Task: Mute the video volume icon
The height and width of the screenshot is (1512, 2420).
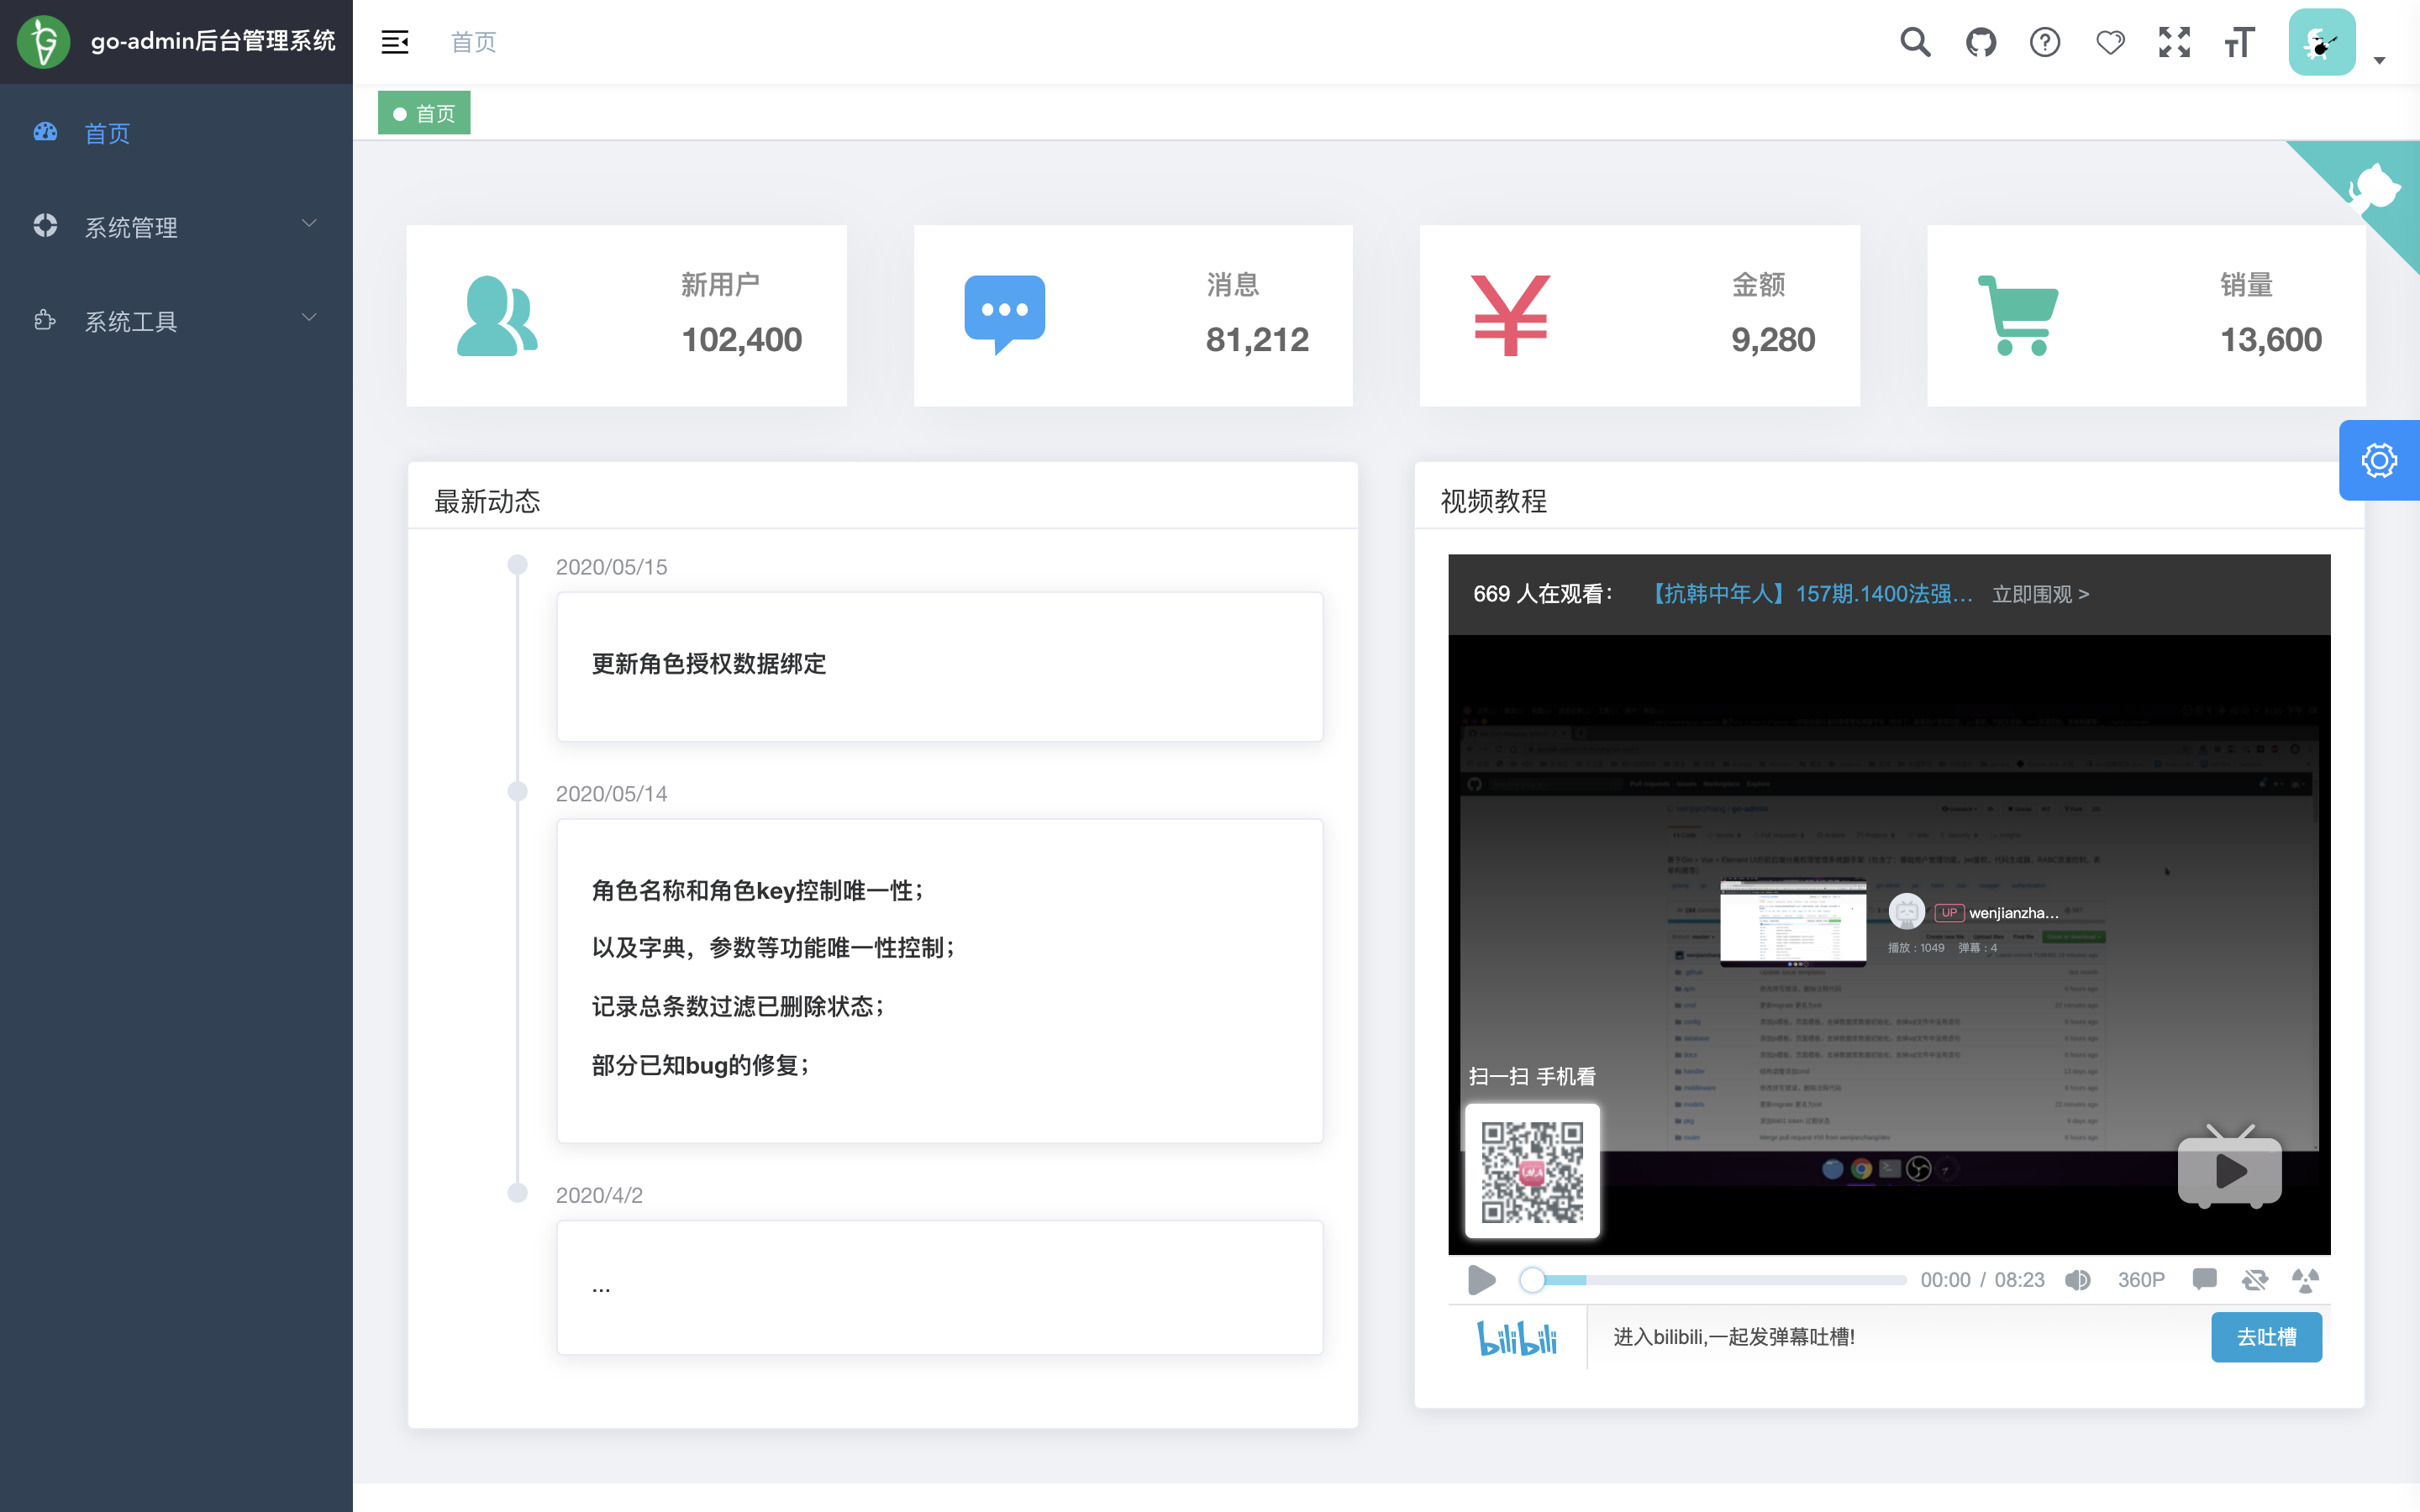Action: (x=2078, y=1280)
